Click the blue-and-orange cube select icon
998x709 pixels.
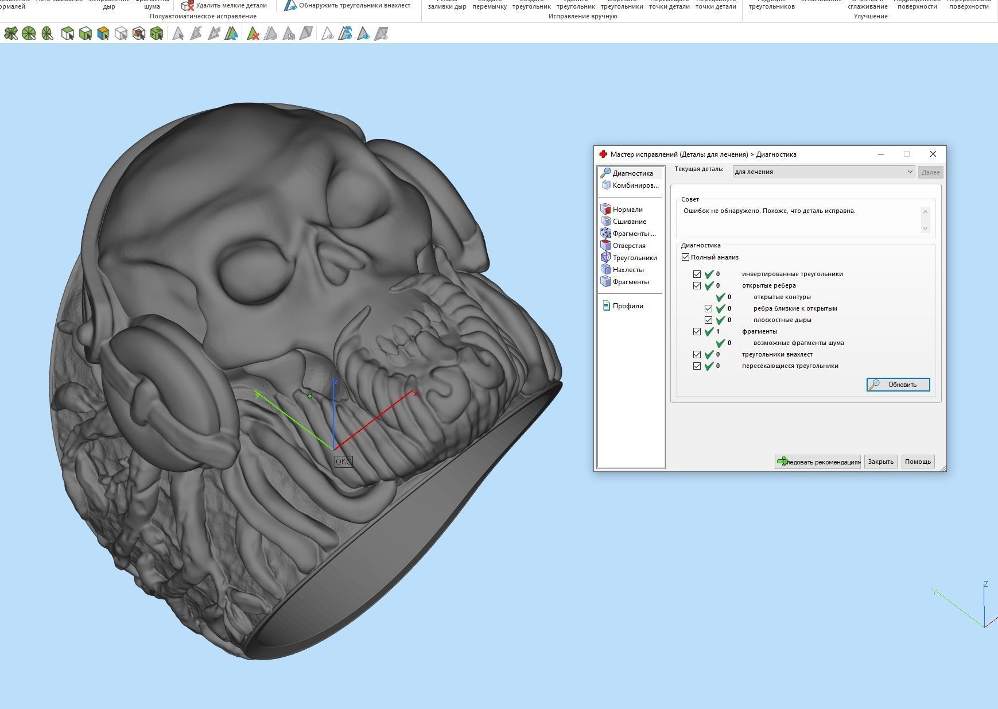[103, 34]
